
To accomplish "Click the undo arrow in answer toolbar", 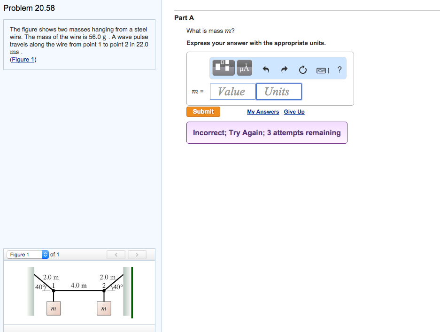I will coord(265,69).
